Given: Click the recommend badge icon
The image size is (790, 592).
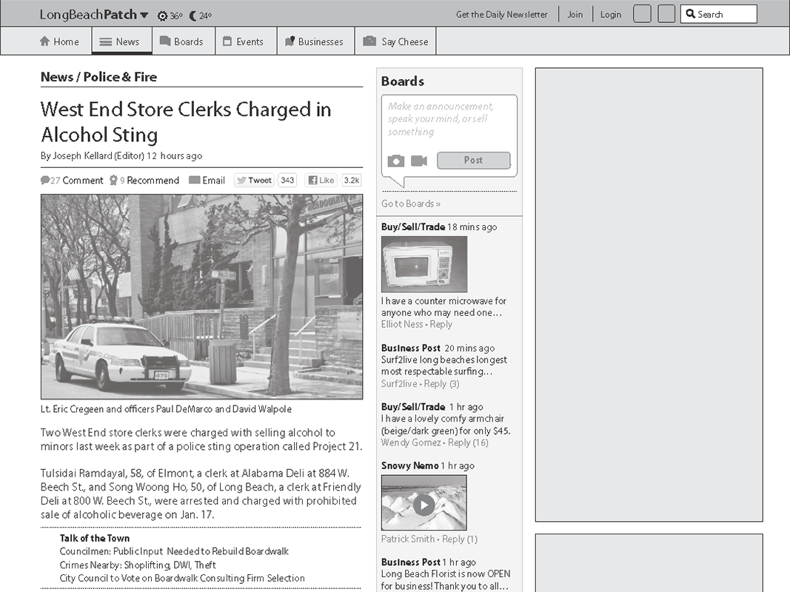Looking at the screenshot, I should coord(113,181).
